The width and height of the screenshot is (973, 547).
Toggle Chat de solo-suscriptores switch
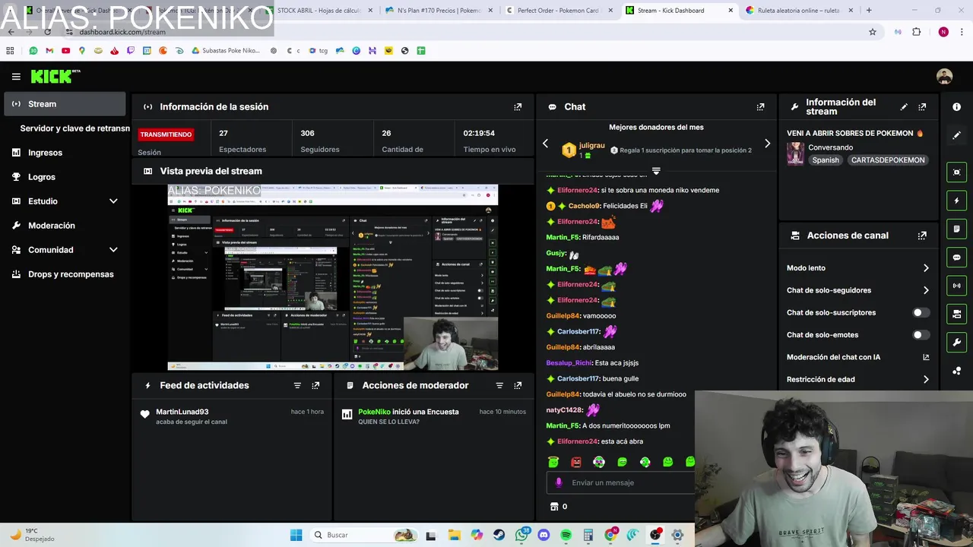click(x=921, y=313)
